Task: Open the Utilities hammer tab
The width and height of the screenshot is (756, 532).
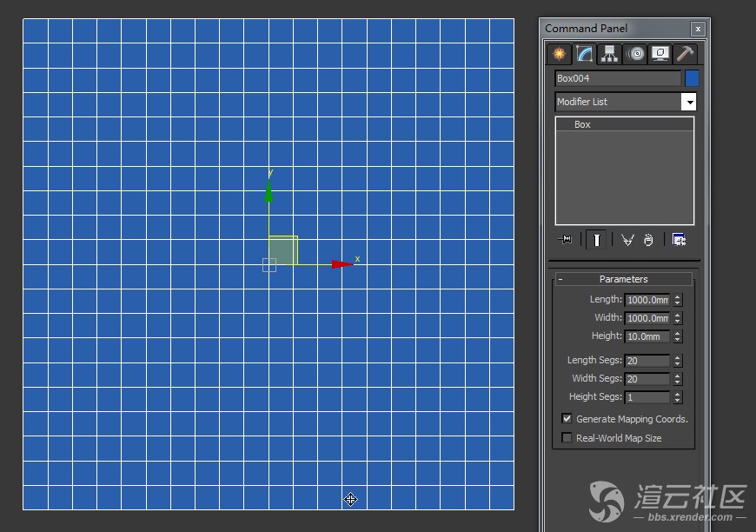Action: [x=685, y=54]
